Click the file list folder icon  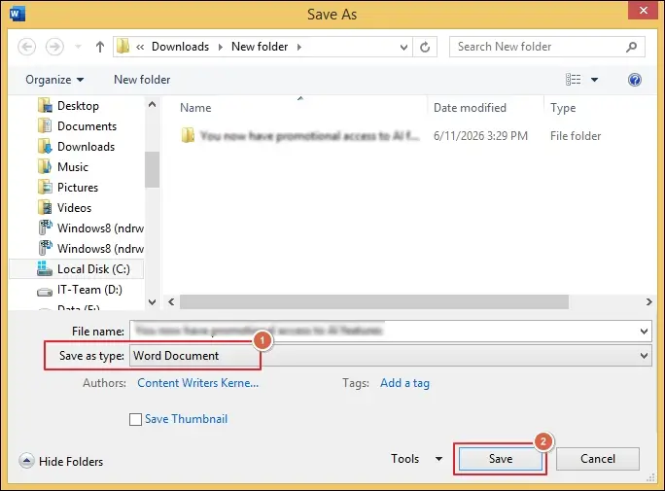(188, 136)
